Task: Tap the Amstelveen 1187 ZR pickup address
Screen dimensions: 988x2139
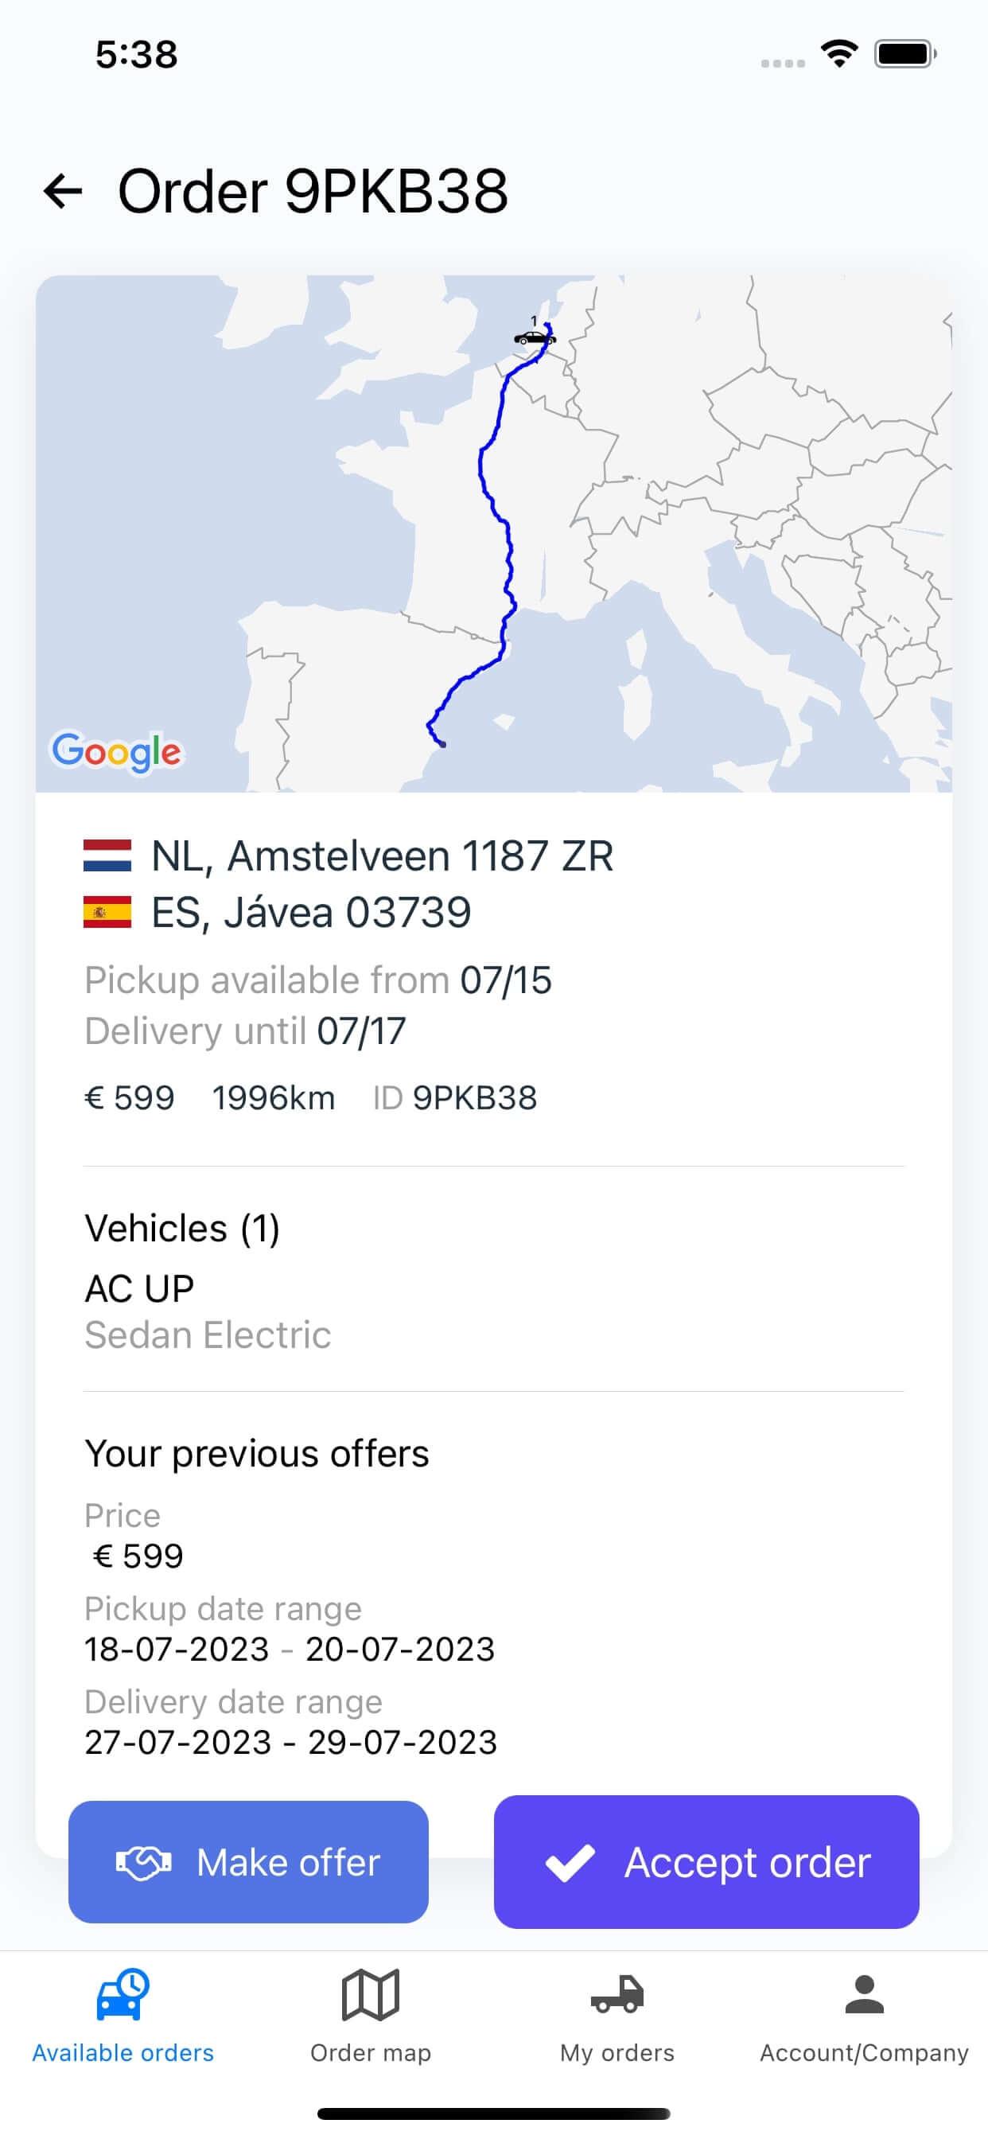Action: (382, 855)
